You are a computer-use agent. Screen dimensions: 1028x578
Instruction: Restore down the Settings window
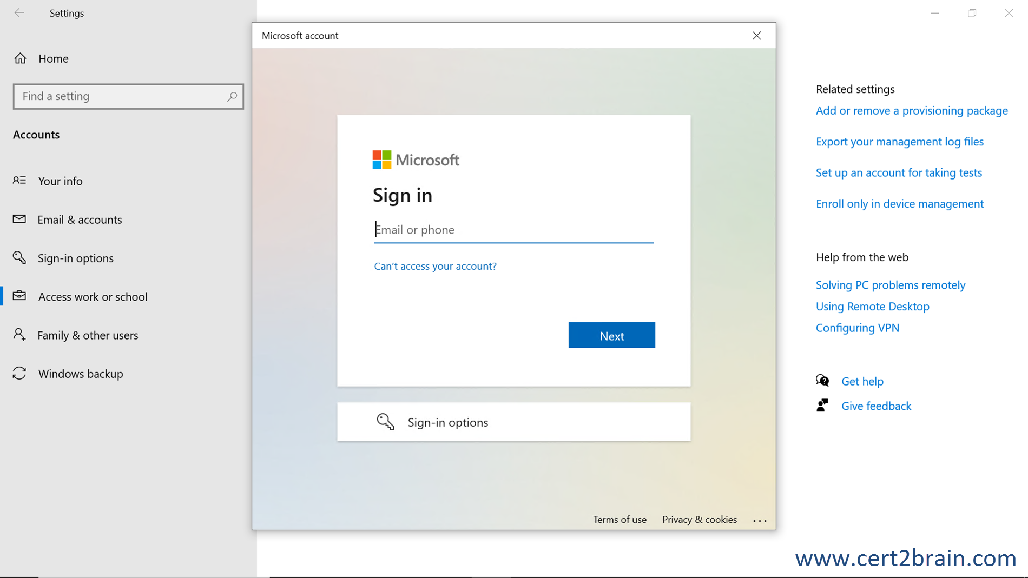(972, 13)
